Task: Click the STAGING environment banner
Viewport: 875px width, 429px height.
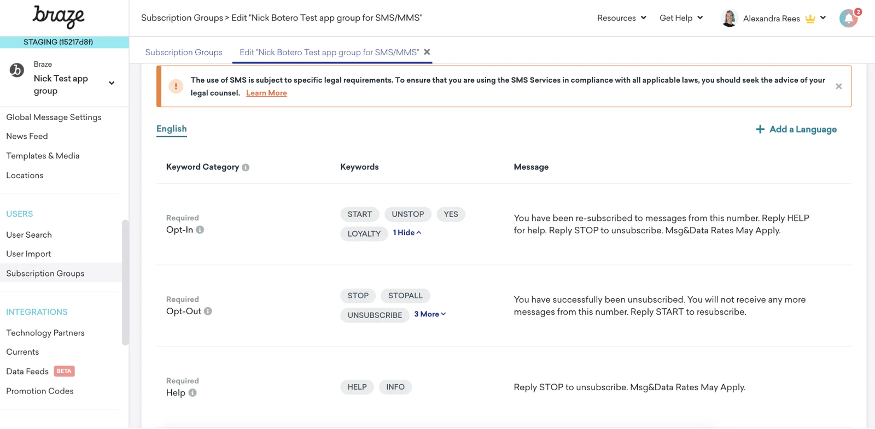Action: click(x=65, y=42)
